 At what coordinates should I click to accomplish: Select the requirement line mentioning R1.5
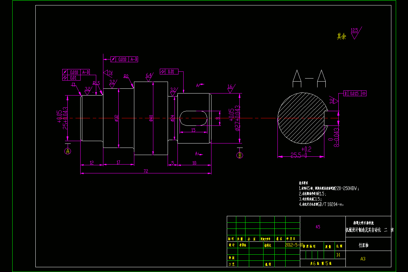312,193
